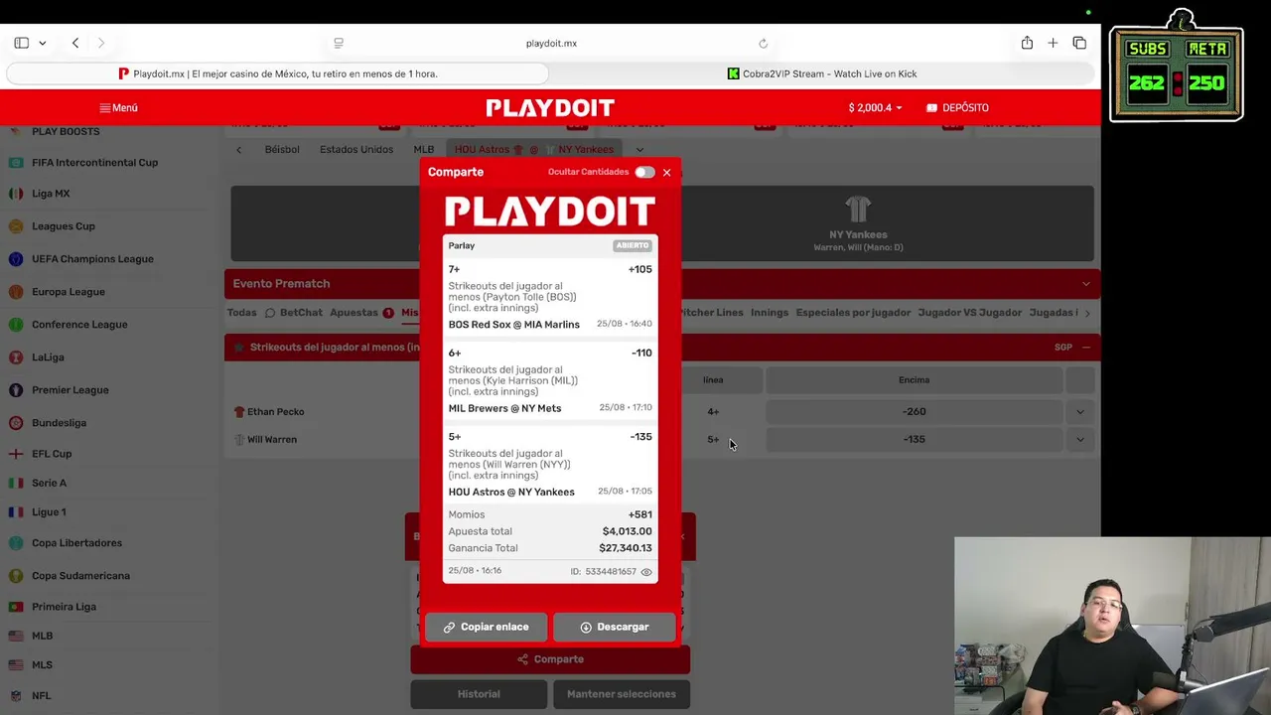Switch to the Playdoit.mx browser tab
Screen dimensions: 1271x715
pos(278,73)
